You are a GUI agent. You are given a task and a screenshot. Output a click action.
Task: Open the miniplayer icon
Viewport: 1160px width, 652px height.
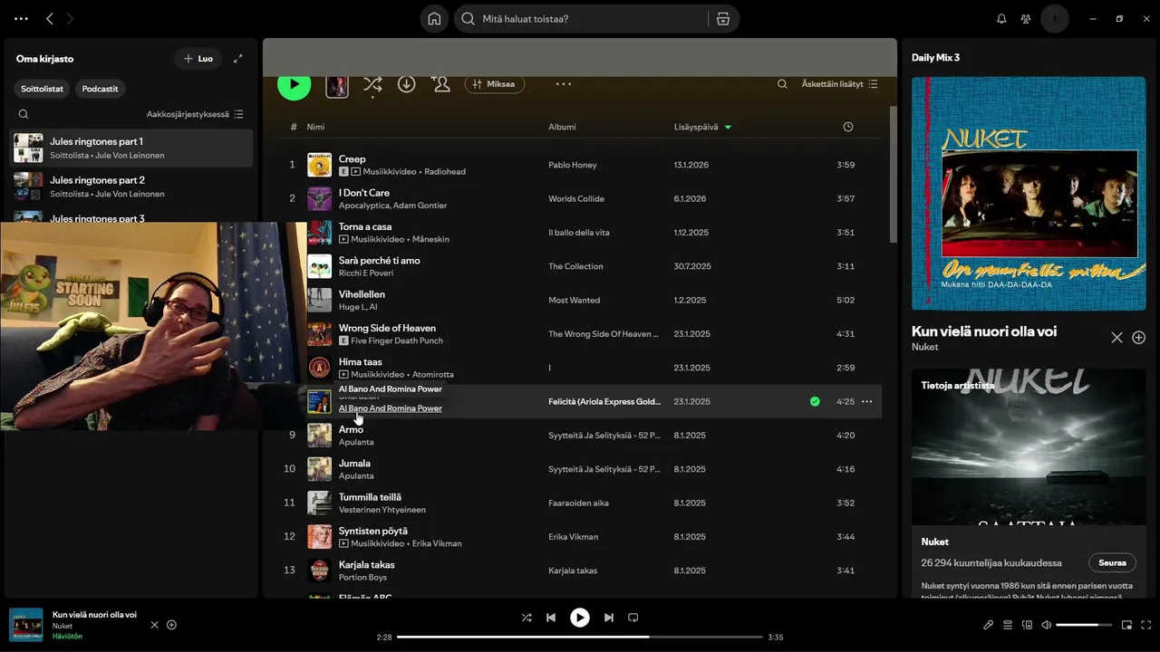click(1127, 625)
